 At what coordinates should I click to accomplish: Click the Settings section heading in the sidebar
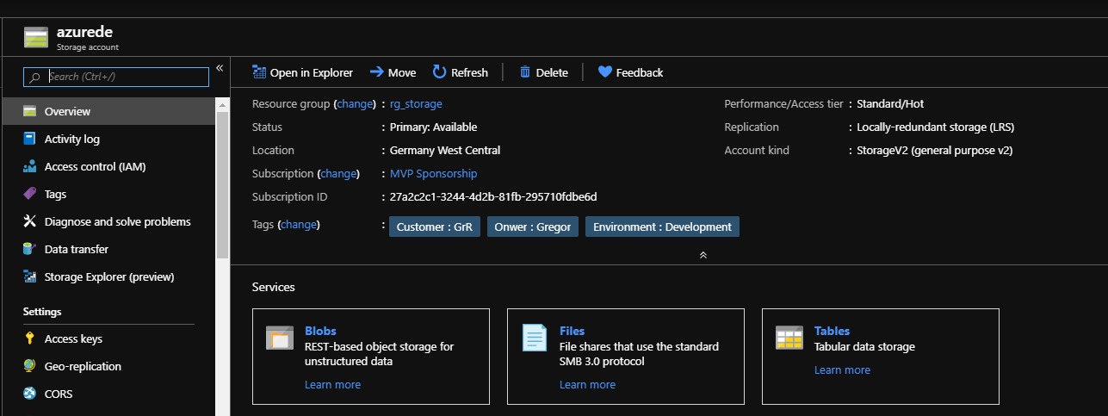[x=42, y=312]
